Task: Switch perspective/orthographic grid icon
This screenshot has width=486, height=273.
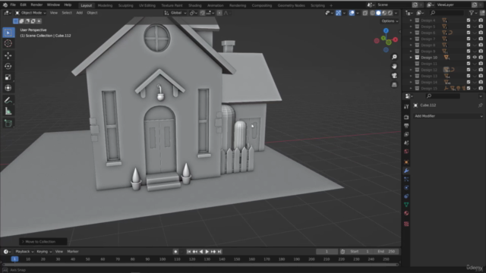Action: pos(394,85)
